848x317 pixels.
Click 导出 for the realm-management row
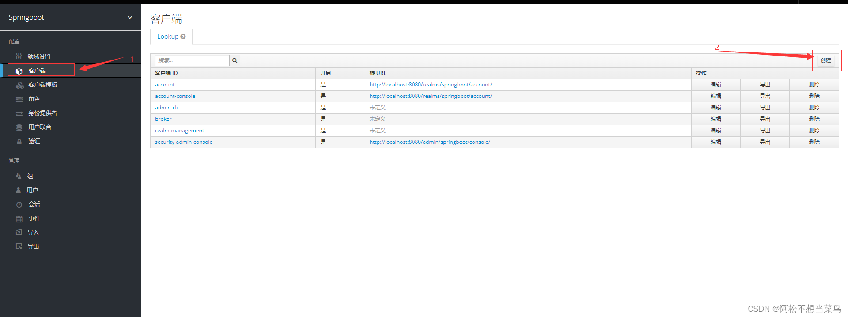click(x=765, y=131)
